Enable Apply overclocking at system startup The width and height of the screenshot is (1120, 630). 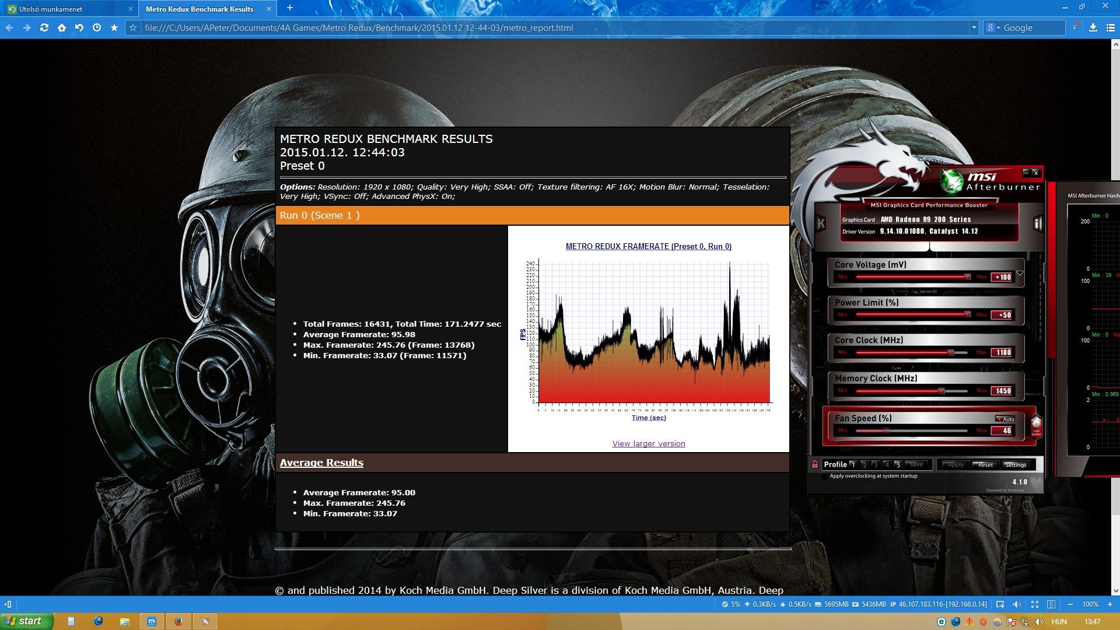click(x=824, y=476)
